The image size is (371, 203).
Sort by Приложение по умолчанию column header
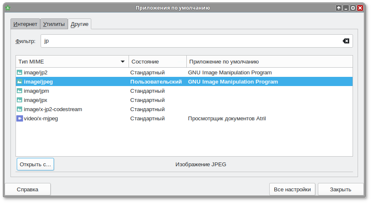coord(270,61)
